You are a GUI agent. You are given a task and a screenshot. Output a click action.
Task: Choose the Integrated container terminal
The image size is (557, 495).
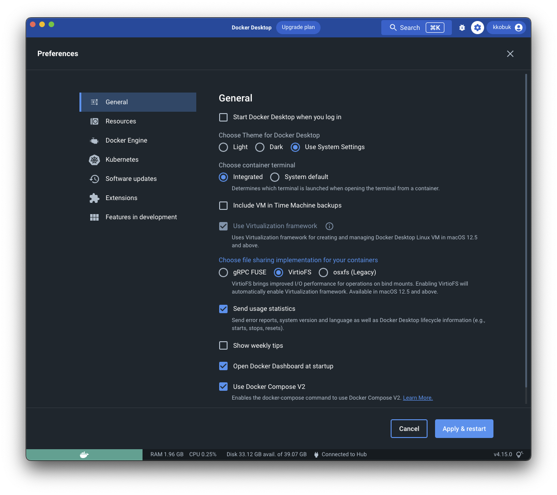click(x=223, y=177)
